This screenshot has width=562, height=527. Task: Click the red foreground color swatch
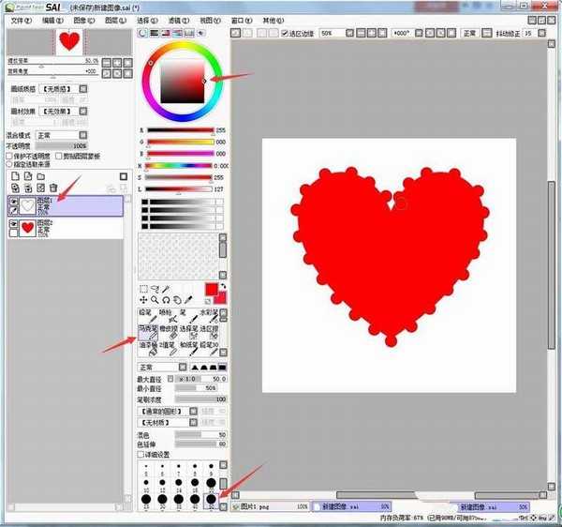pos(211,288)
